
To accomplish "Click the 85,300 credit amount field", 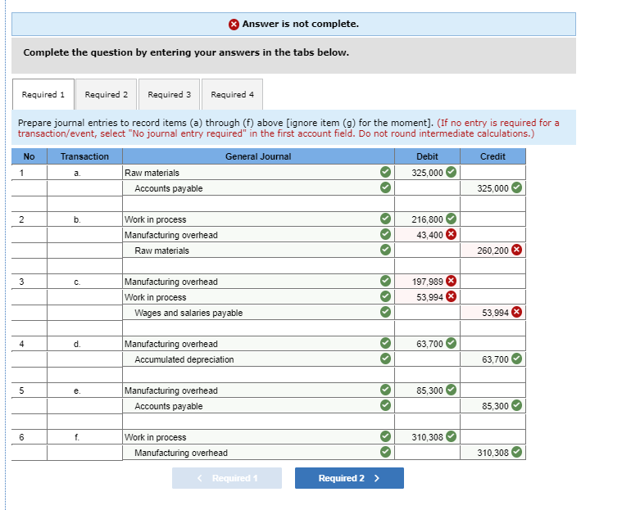I will pyautogui.click(x=493, y=406).
